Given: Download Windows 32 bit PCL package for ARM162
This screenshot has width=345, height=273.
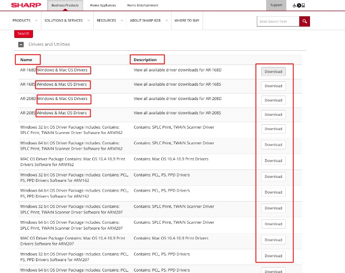Looking at the screenshot, I should [274, 176].
